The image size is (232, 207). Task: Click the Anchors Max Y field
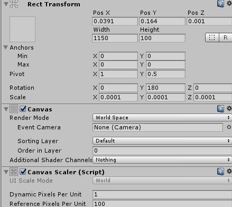(165, 64)
